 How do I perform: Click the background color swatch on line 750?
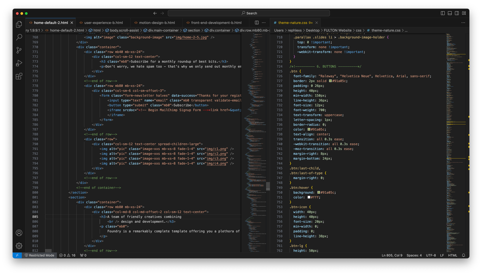[x=319, y=192]
